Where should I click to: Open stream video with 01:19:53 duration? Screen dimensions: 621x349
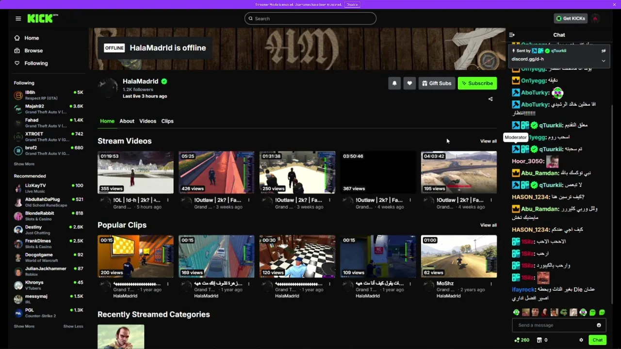pyautogui.click(x=135, y=173)
